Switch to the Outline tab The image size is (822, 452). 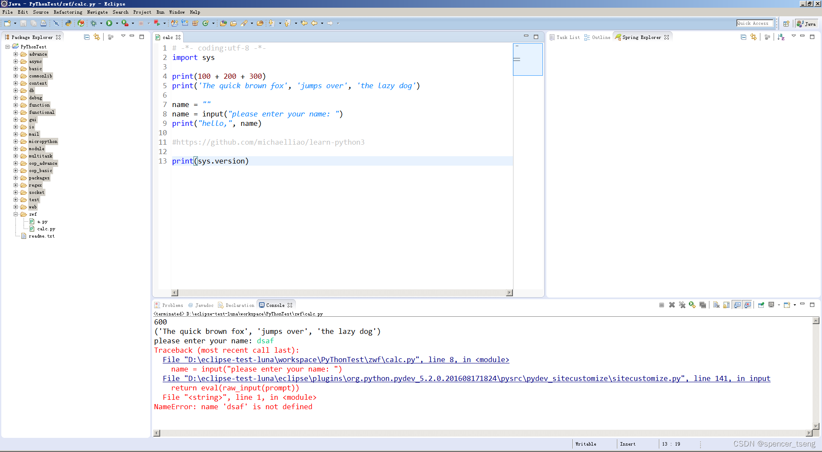click(598, 37)
